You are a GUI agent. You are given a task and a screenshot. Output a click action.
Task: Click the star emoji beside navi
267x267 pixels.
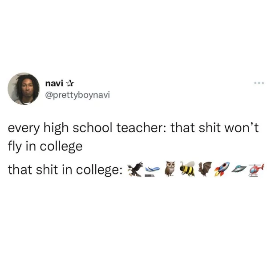point(69,83)
